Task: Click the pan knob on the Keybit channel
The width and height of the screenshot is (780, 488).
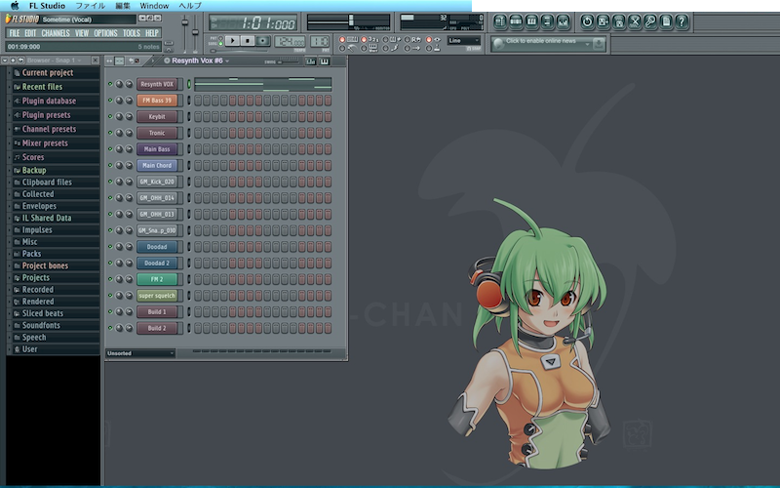Action: 119,116
